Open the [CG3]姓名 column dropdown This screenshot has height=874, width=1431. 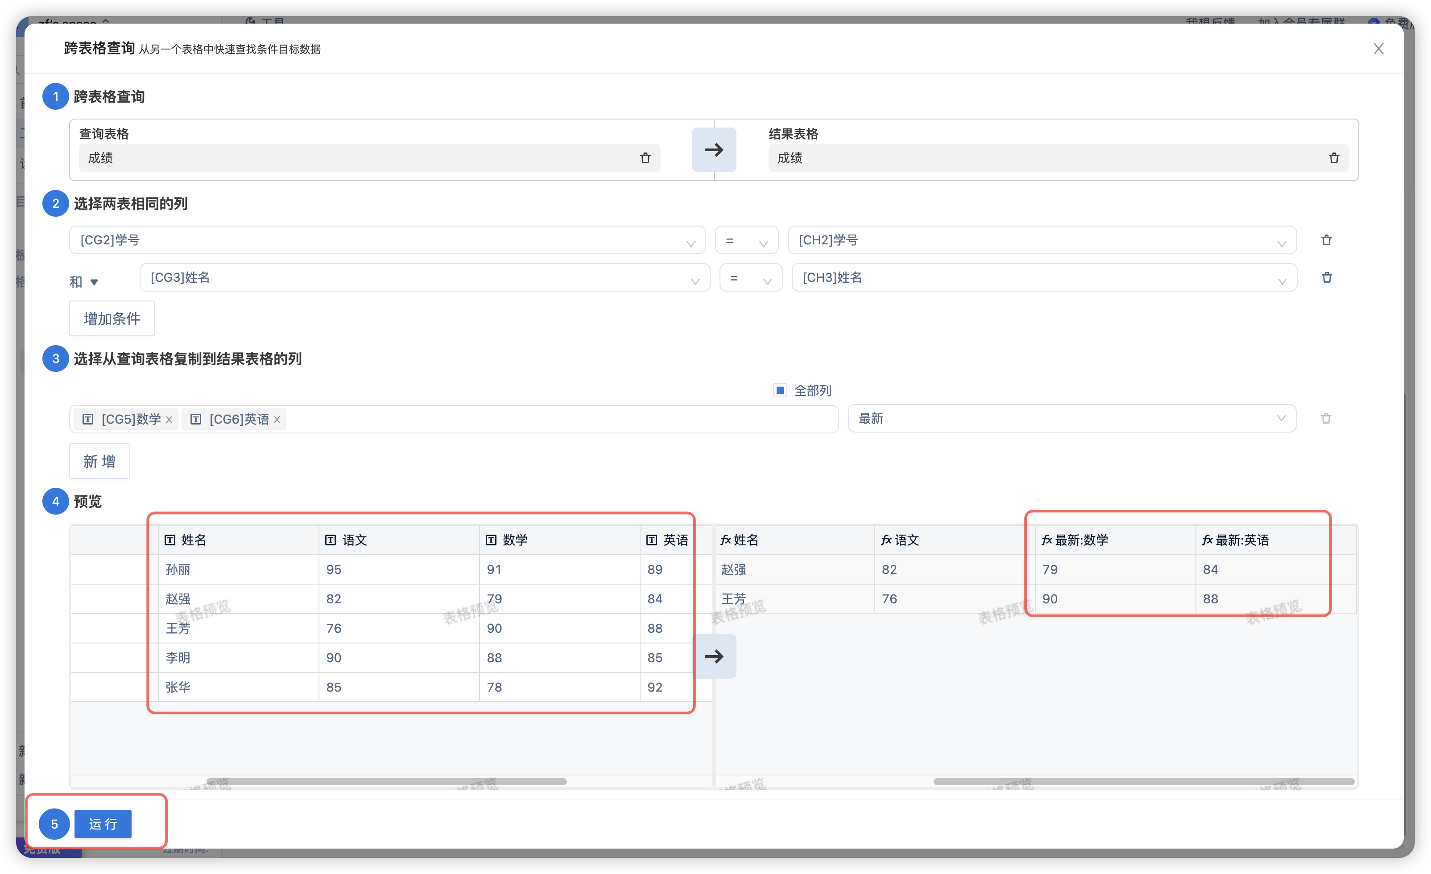pos(425,278)
